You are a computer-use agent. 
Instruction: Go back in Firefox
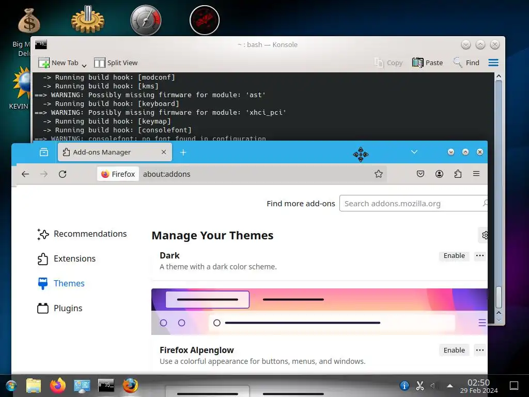[x=25, y=174]
